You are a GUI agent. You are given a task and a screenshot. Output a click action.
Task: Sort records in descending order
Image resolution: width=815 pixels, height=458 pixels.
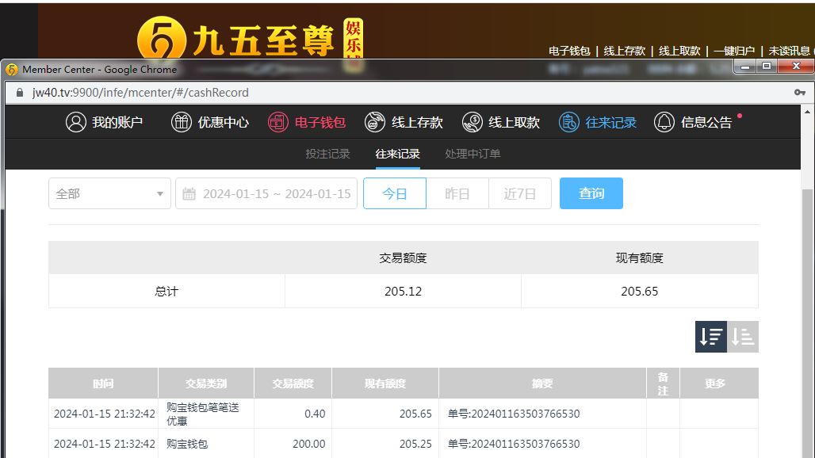pyautogui.click(x=711, y=337)
